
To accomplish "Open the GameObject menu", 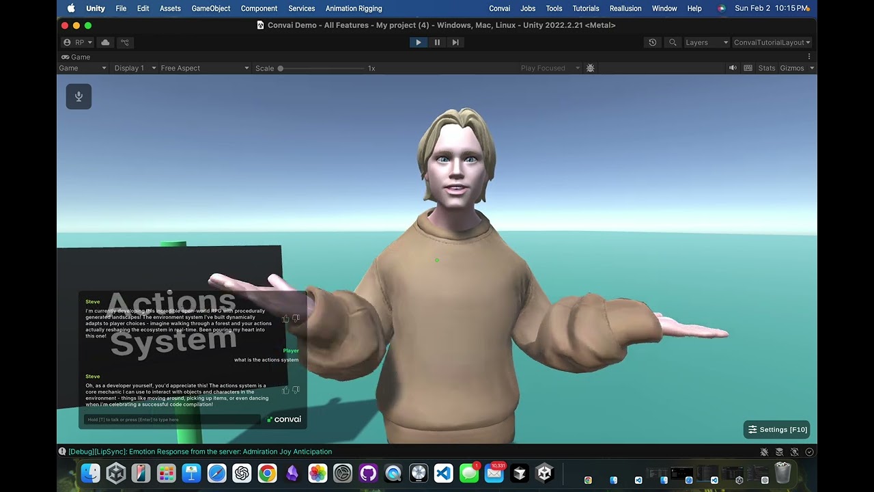I will pos(211,8).
